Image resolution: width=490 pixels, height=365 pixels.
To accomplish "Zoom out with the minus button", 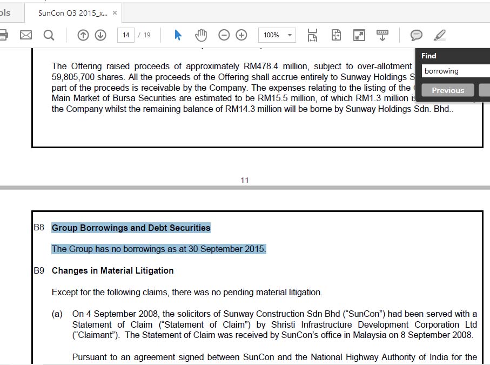I will click(224, 35).
